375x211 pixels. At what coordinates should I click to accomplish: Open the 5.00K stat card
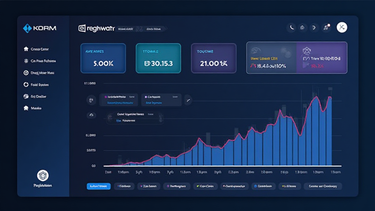tap(103, 58)
